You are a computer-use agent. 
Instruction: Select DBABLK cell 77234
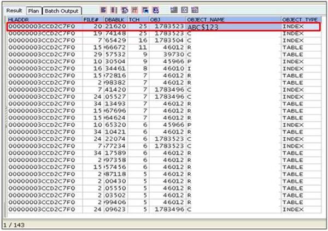(x=116, y=146)
